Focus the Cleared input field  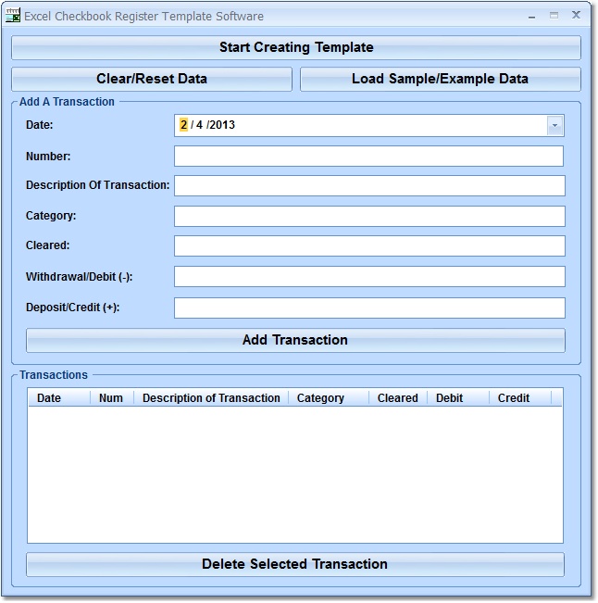pyautogui.click(x=368, y=245)
